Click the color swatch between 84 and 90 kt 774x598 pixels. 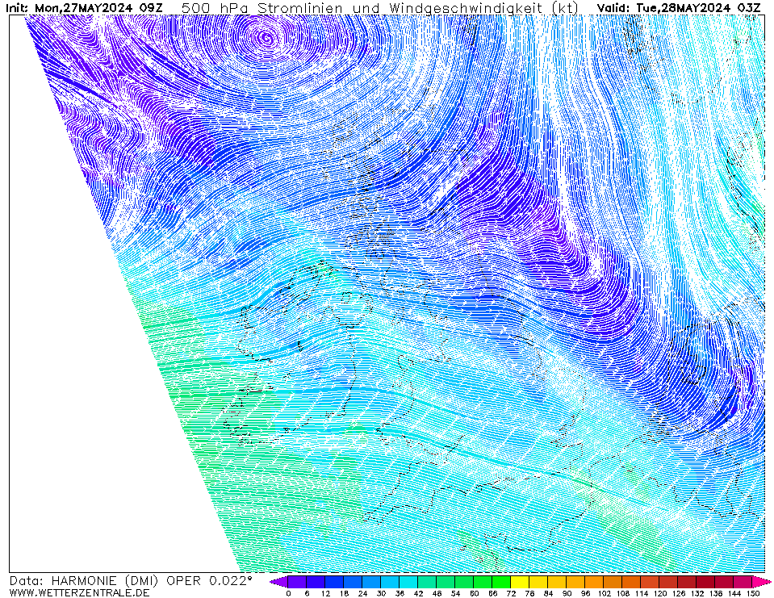coord(558,582)
